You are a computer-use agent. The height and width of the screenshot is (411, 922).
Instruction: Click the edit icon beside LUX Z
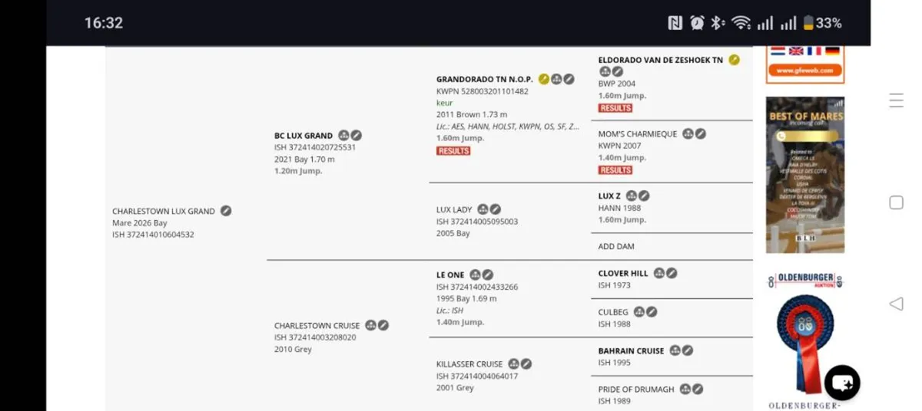click(644, 196)
